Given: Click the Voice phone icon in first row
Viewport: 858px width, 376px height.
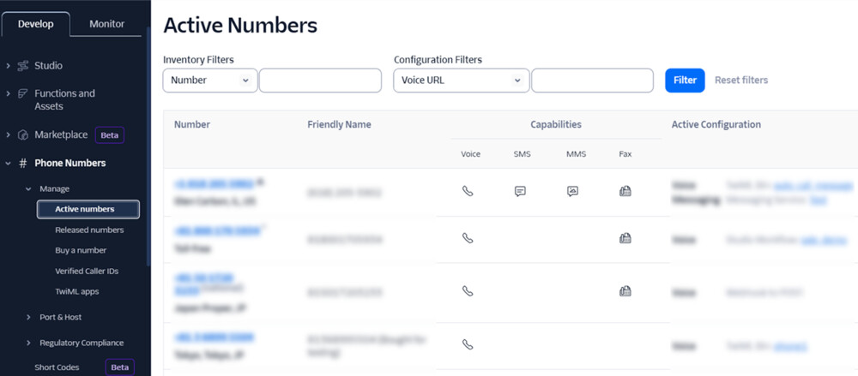Looking at the screenshot, I should pos(468,191).
